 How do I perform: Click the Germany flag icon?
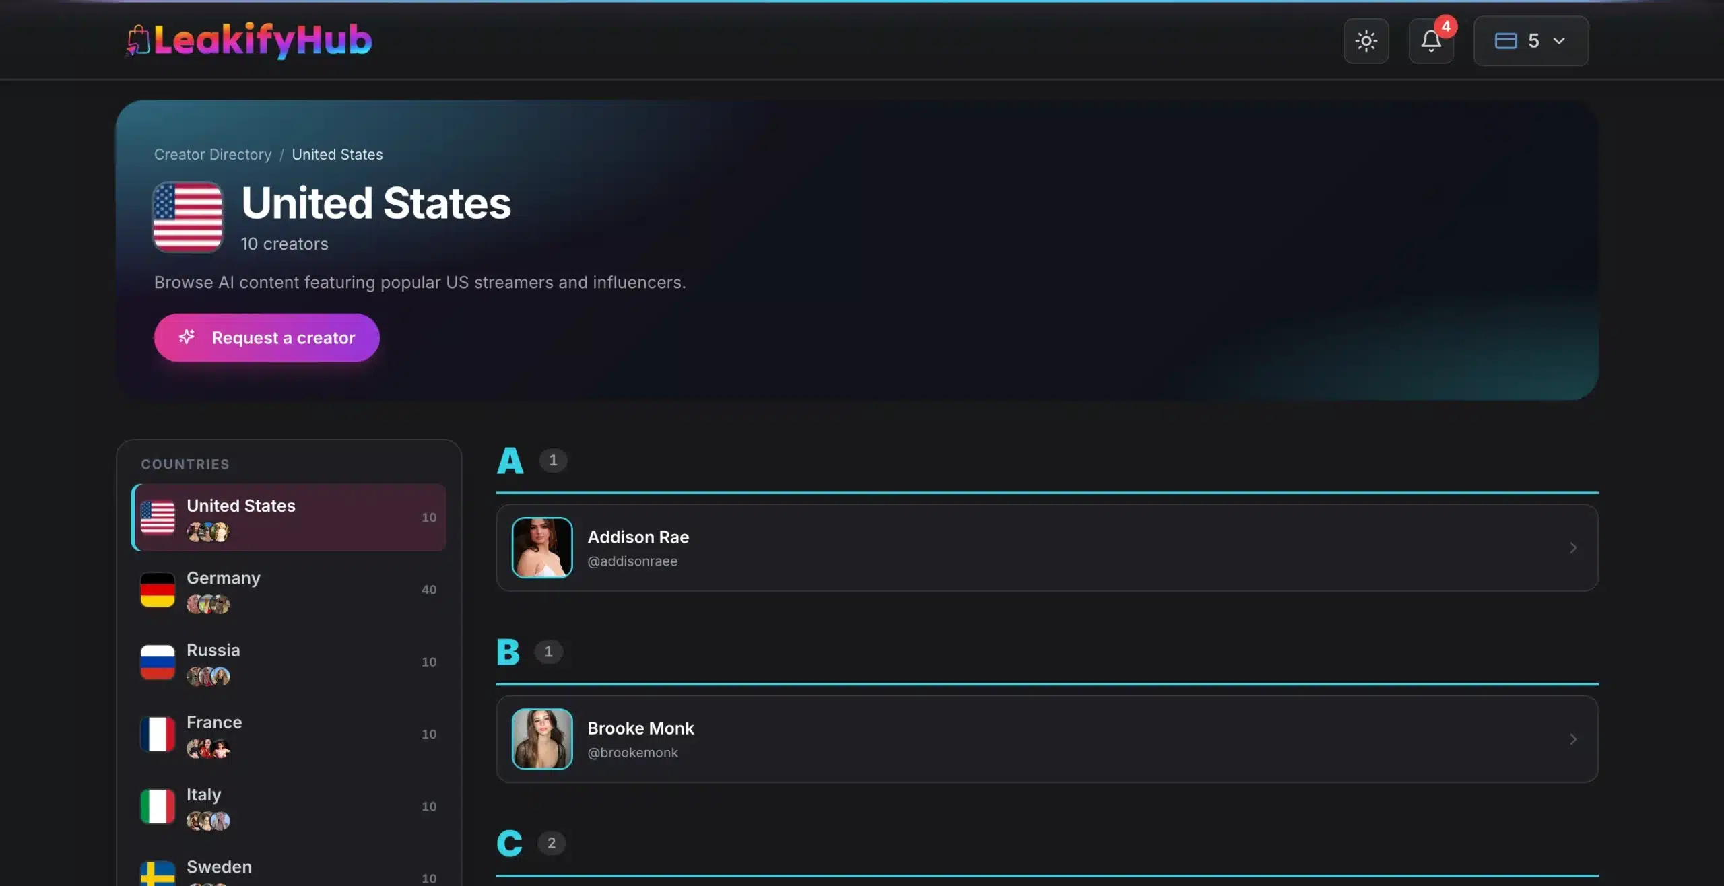click(158, 590)
